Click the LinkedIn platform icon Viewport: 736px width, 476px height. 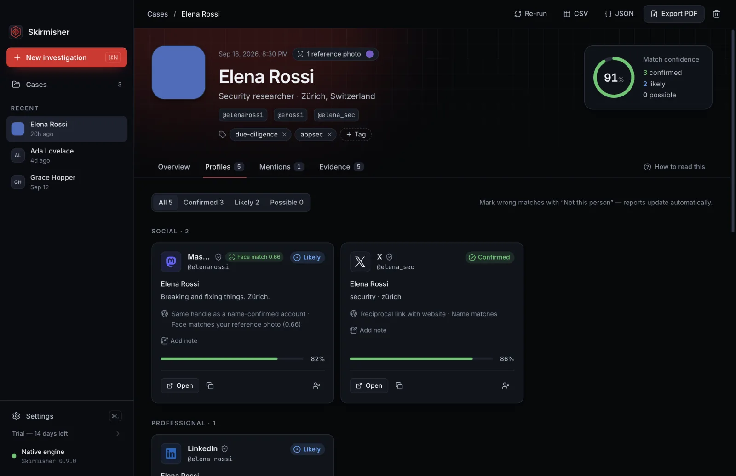pos(171,453)
